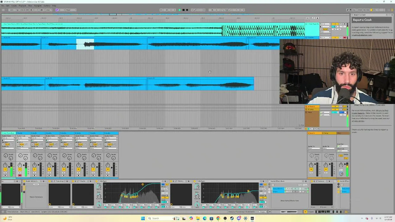The image size is (395, 222).
Task: Open the Edit menu
Action: (x=8, y=6)
